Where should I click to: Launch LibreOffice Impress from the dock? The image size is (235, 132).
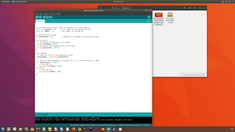click(x=56, y=129)
